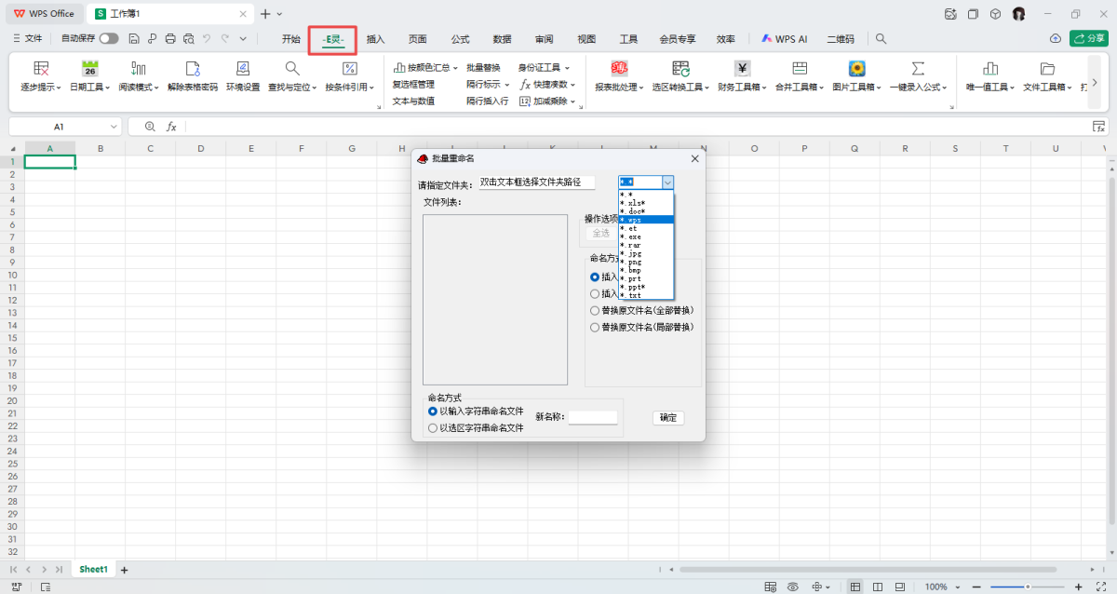The height and width of the screenshot is (594, 1117).
Task: Click the 环境设置 icon
Action: click(x=243, y=69)
